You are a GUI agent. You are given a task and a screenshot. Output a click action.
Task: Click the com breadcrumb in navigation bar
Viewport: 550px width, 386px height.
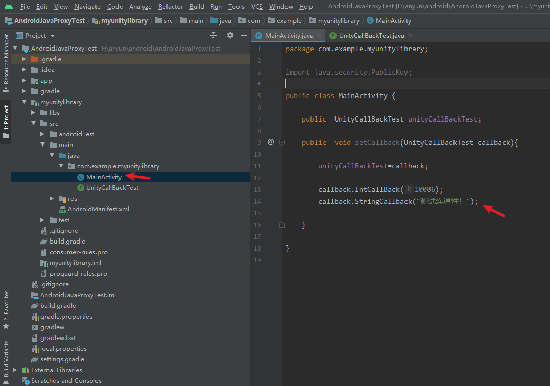[254, 21]
